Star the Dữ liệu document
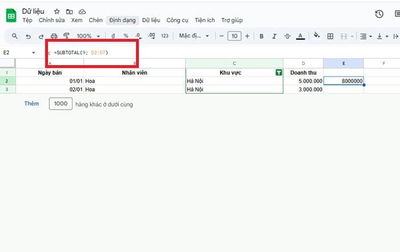The width and height of the screenshot is (400, 252). coord(57,11)
